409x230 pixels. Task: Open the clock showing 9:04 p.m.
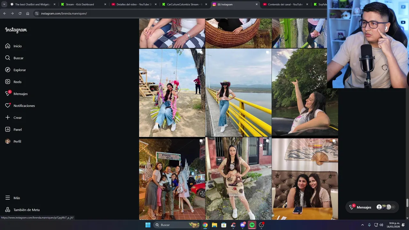(x=393, y=225)
